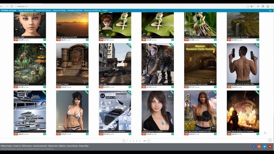Screen dimensions: 274x154
Task: Add Dandelion Bundle to cart
Action: (x=130, y=40)
